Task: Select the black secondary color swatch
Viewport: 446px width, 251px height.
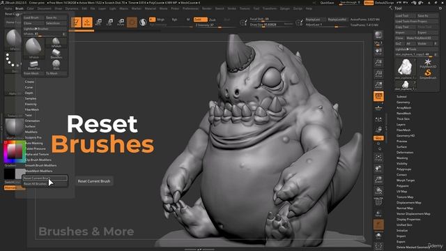Action: [x=9, y=174]
